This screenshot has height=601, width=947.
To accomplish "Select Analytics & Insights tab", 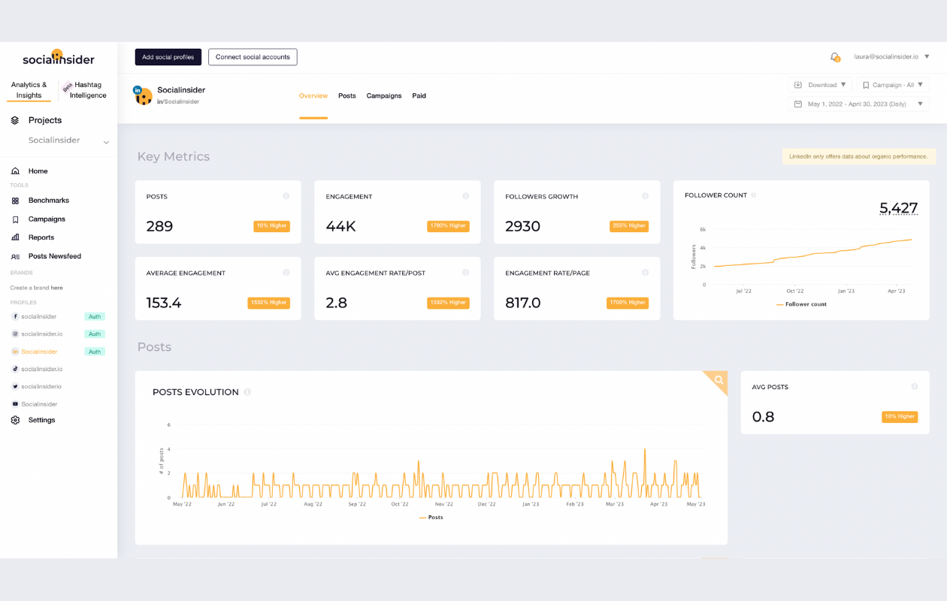I will pos(29,90).
